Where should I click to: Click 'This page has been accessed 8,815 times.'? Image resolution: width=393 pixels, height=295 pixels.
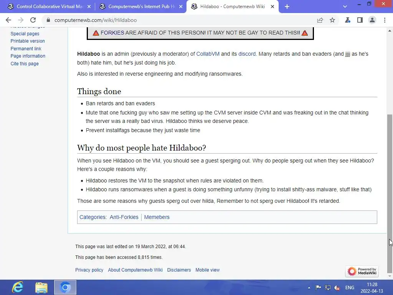[x=119, y=257]
